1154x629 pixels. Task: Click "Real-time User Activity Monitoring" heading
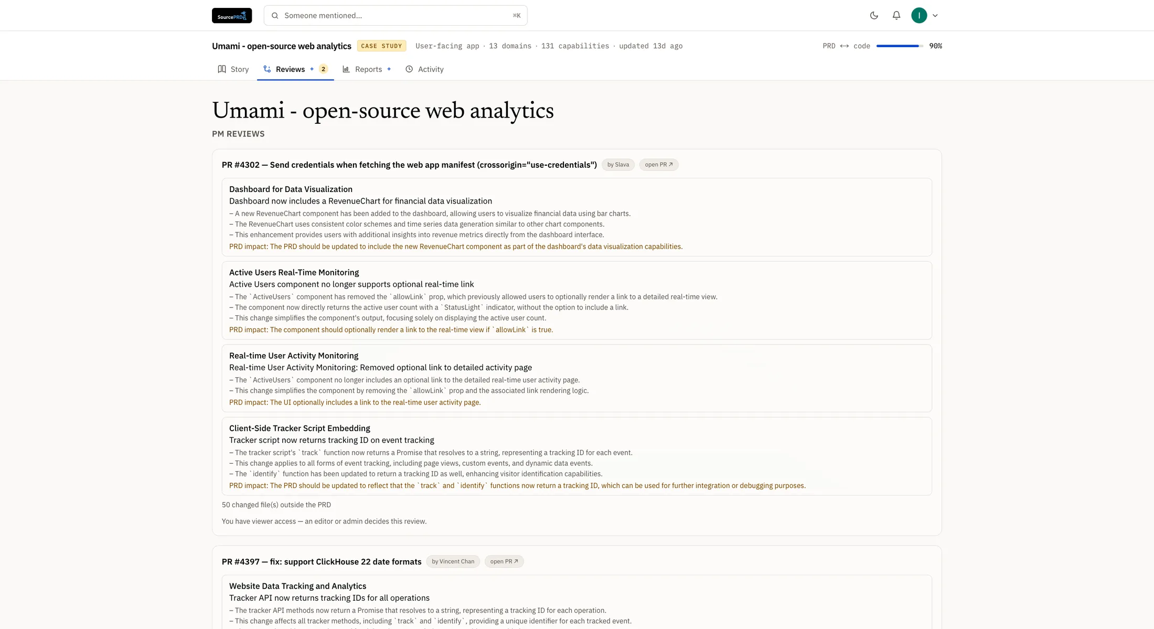(294, 356)
